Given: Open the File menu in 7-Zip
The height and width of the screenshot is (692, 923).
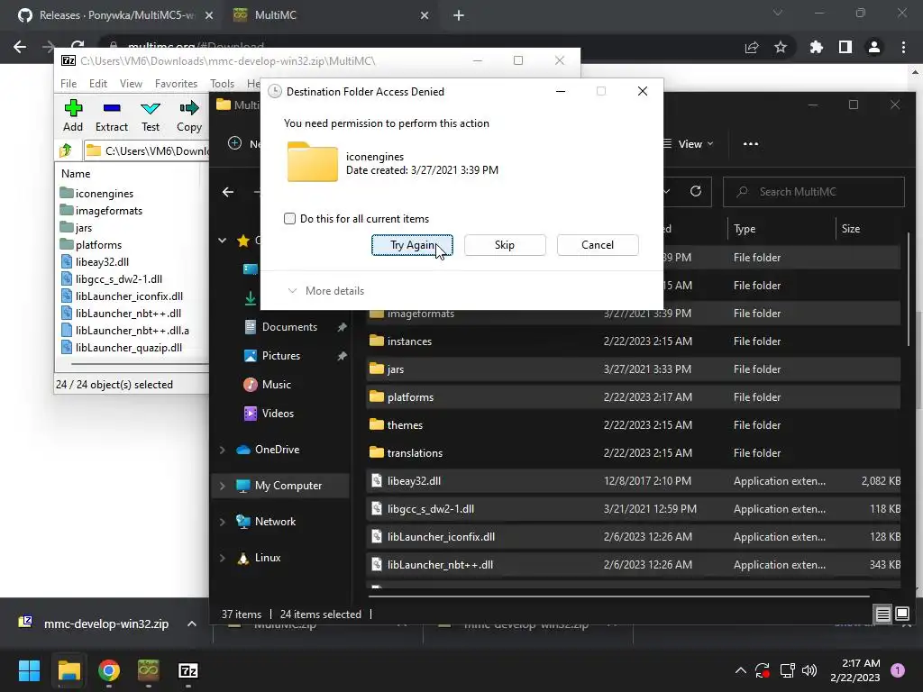Looking at the screenshot, I should (69, 84).
